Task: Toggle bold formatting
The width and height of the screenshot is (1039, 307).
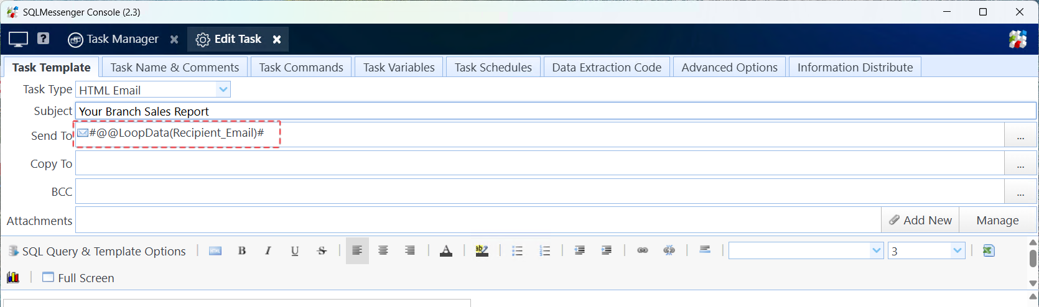Action: coord(242,250)
